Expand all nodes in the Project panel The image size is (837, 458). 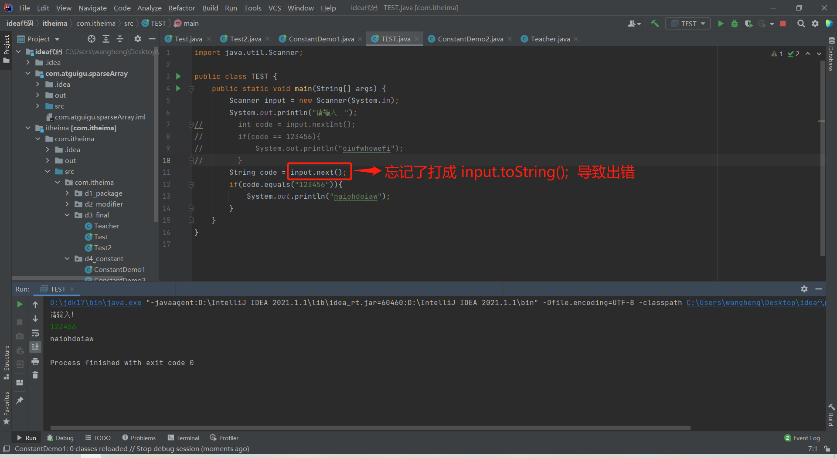[106, 39]
